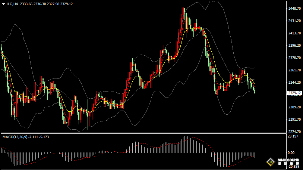The width and height of the screenshot is (303, 170).
Task: Click the 2361.70 price axis label
Action: [294, 70]
